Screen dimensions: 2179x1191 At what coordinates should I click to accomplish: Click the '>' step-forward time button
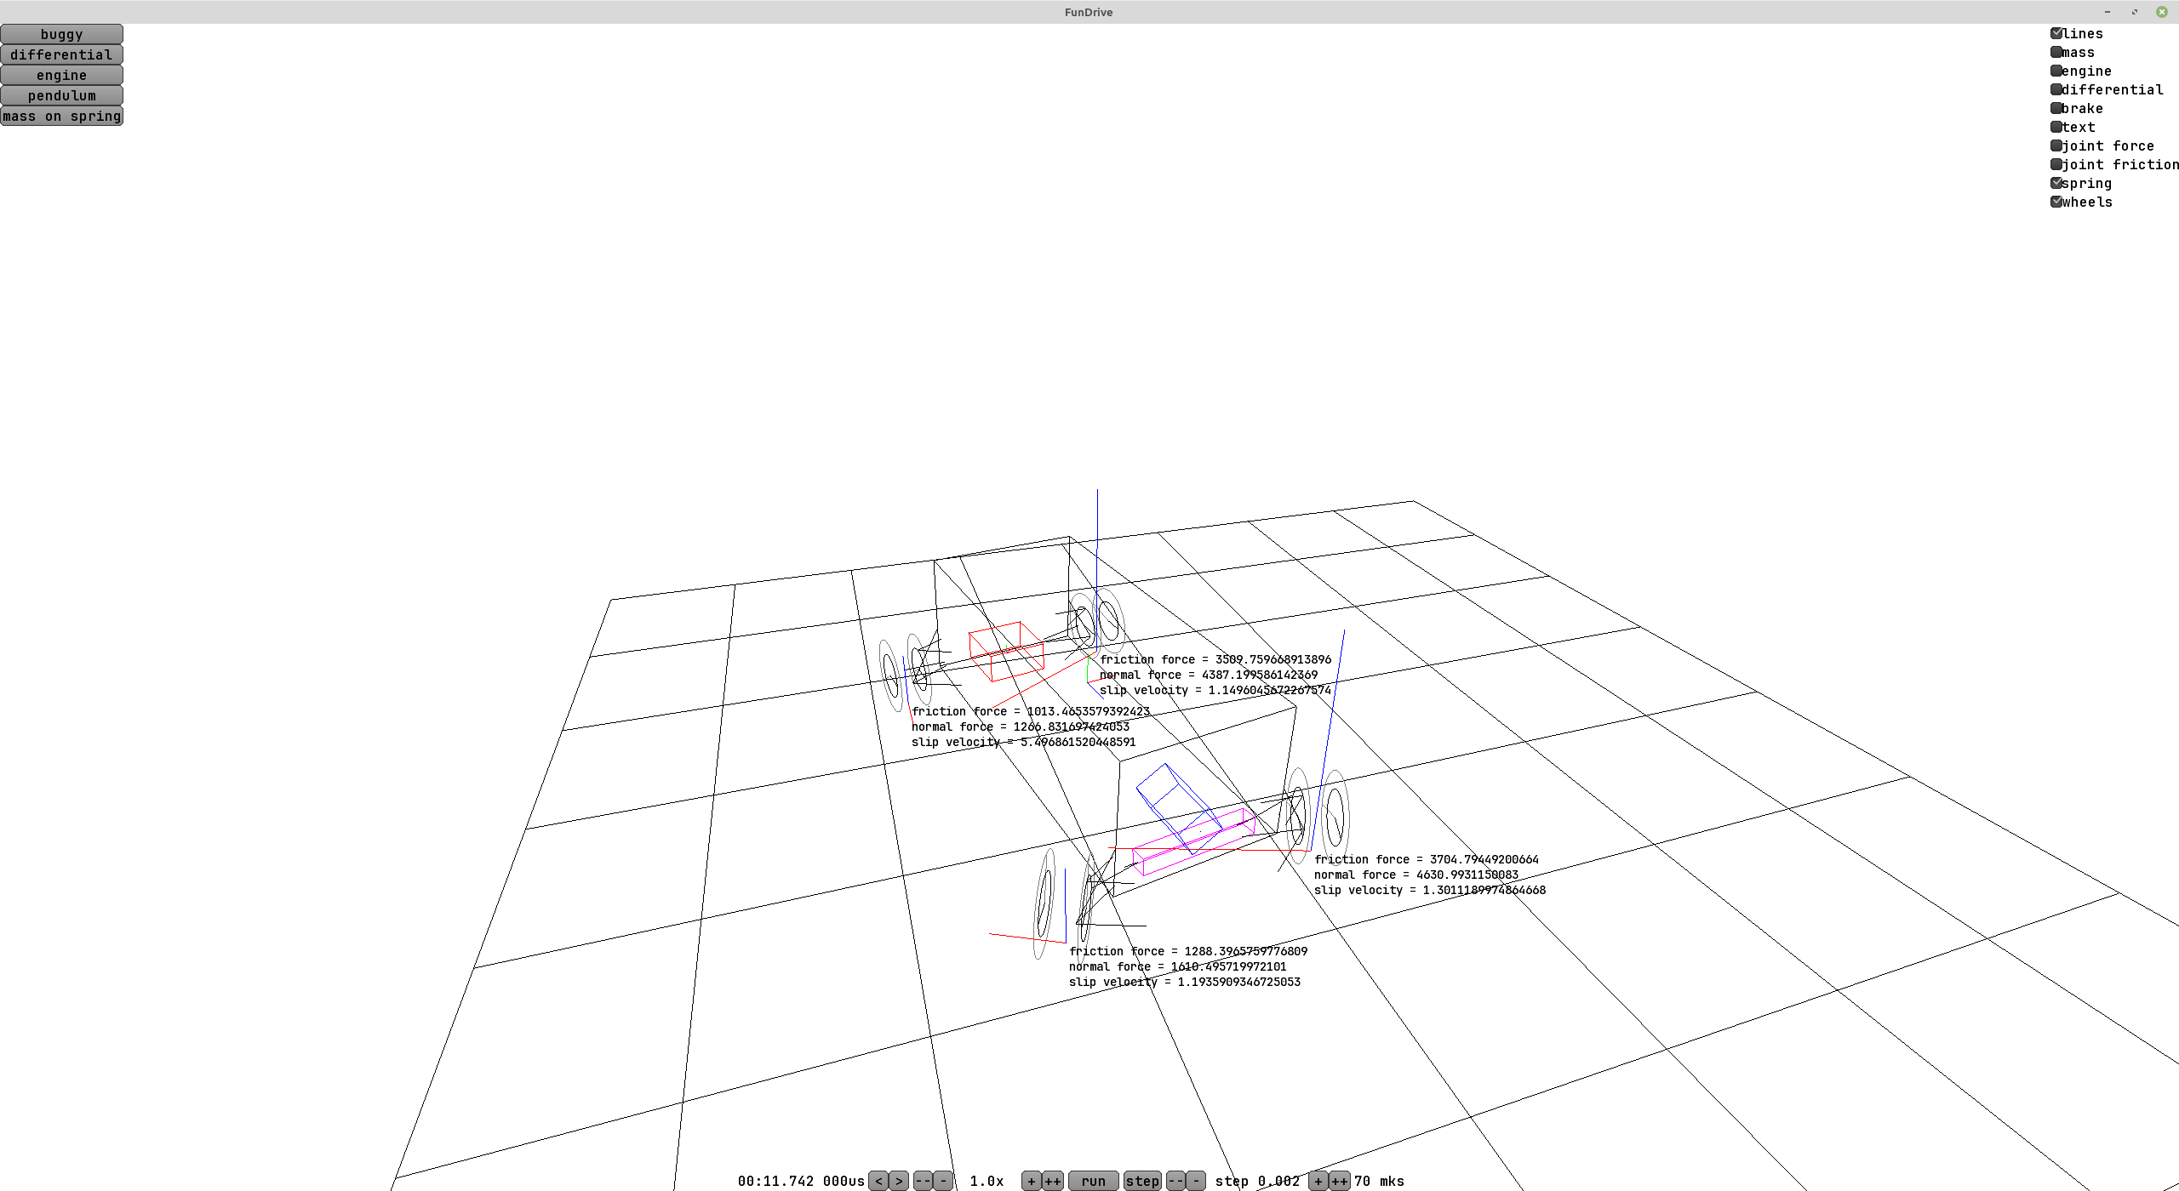tap(899, 1181)
